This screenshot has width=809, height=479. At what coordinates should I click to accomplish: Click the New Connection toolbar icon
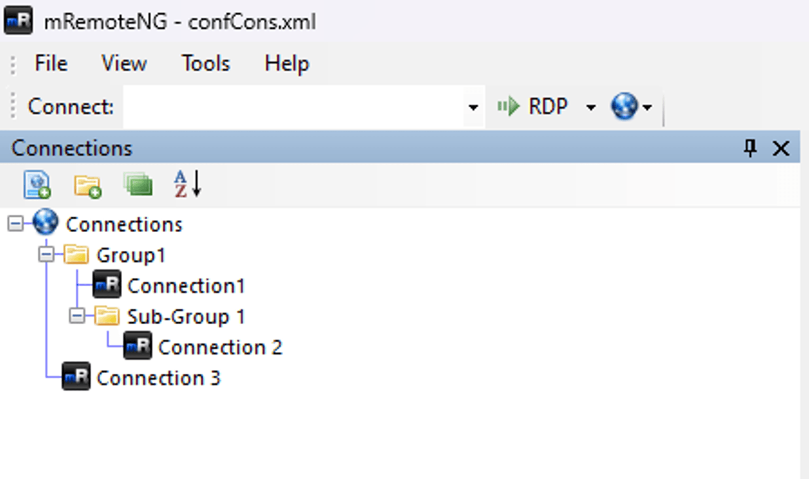pos(37,185)
